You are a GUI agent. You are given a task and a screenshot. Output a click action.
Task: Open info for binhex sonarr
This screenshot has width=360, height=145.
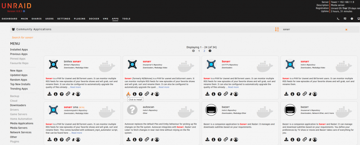[x=55, y=94]
